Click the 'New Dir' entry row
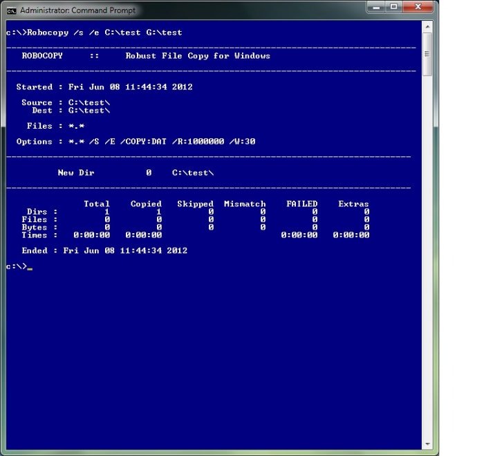 point(136,173)
